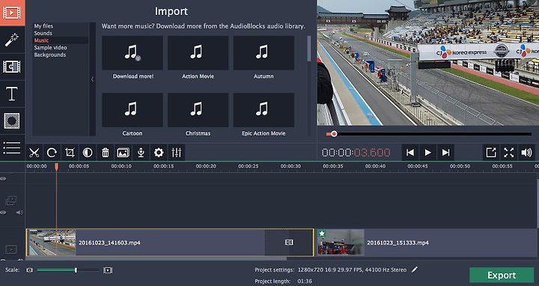Click the star badge on second clip
This screenshot has width=539, height=286.
click(322, 234)
